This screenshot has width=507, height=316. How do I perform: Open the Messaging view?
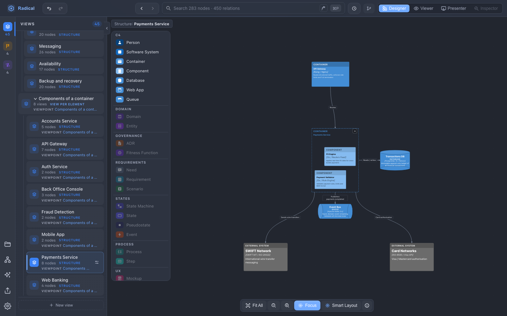[64, 49]
